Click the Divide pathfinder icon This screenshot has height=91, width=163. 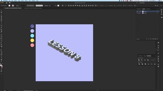pos(139,64)
